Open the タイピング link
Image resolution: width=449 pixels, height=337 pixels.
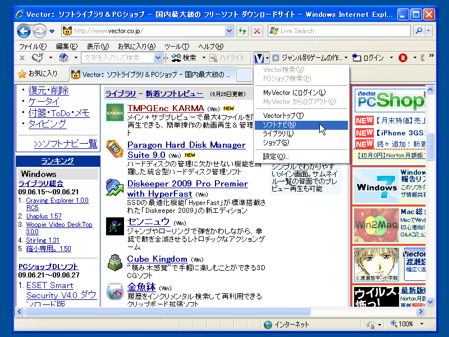47,124
